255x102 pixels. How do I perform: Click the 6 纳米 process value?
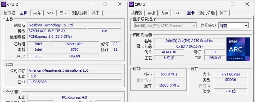(x=169, y=58)
